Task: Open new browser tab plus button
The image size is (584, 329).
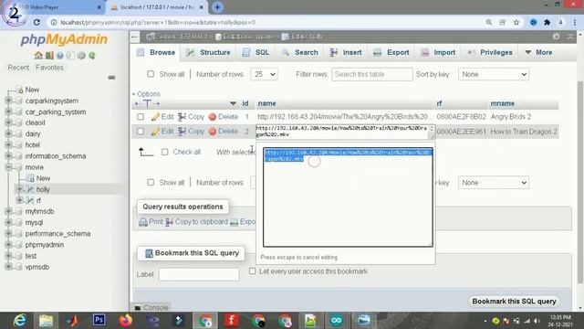Action: coord(217,7)
